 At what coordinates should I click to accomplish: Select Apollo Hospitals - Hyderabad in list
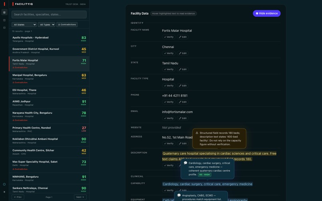(x=49, y=39)
